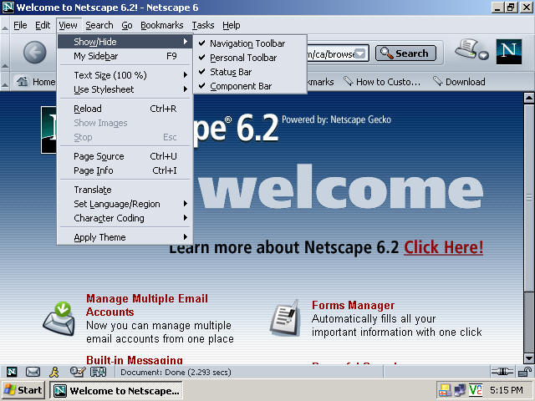This screenshot has width=535, height=401.
Task: Uncheck Personal Toolbar in Show/Hide submenu
Action: (250, 58)
